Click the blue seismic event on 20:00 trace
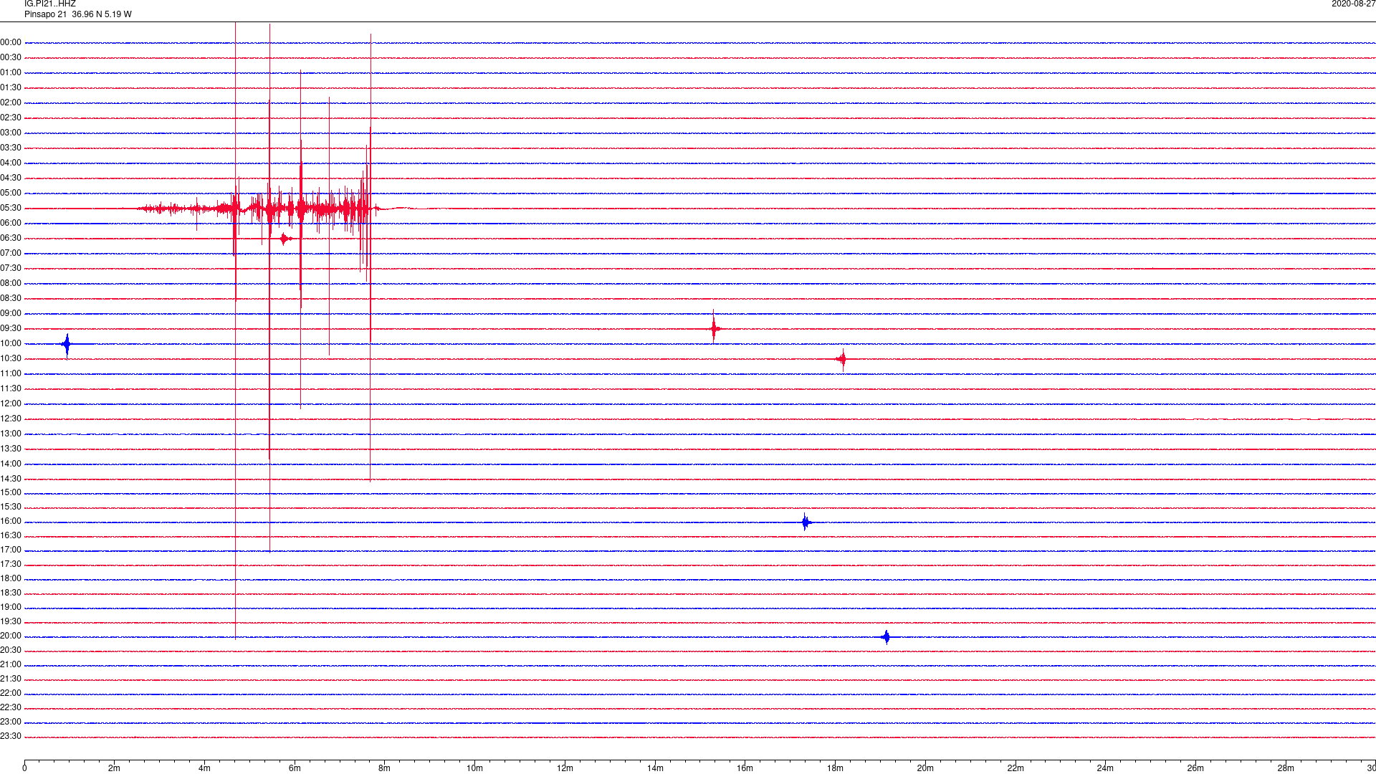1376x774 pixels. click(x=887, y=636)
